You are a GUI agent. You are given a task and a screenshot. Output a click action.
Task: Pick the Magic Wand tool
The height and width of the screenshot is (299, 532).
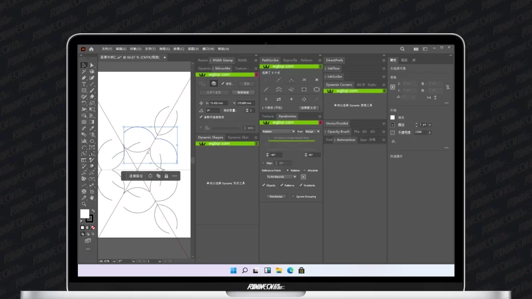[84, 72]
